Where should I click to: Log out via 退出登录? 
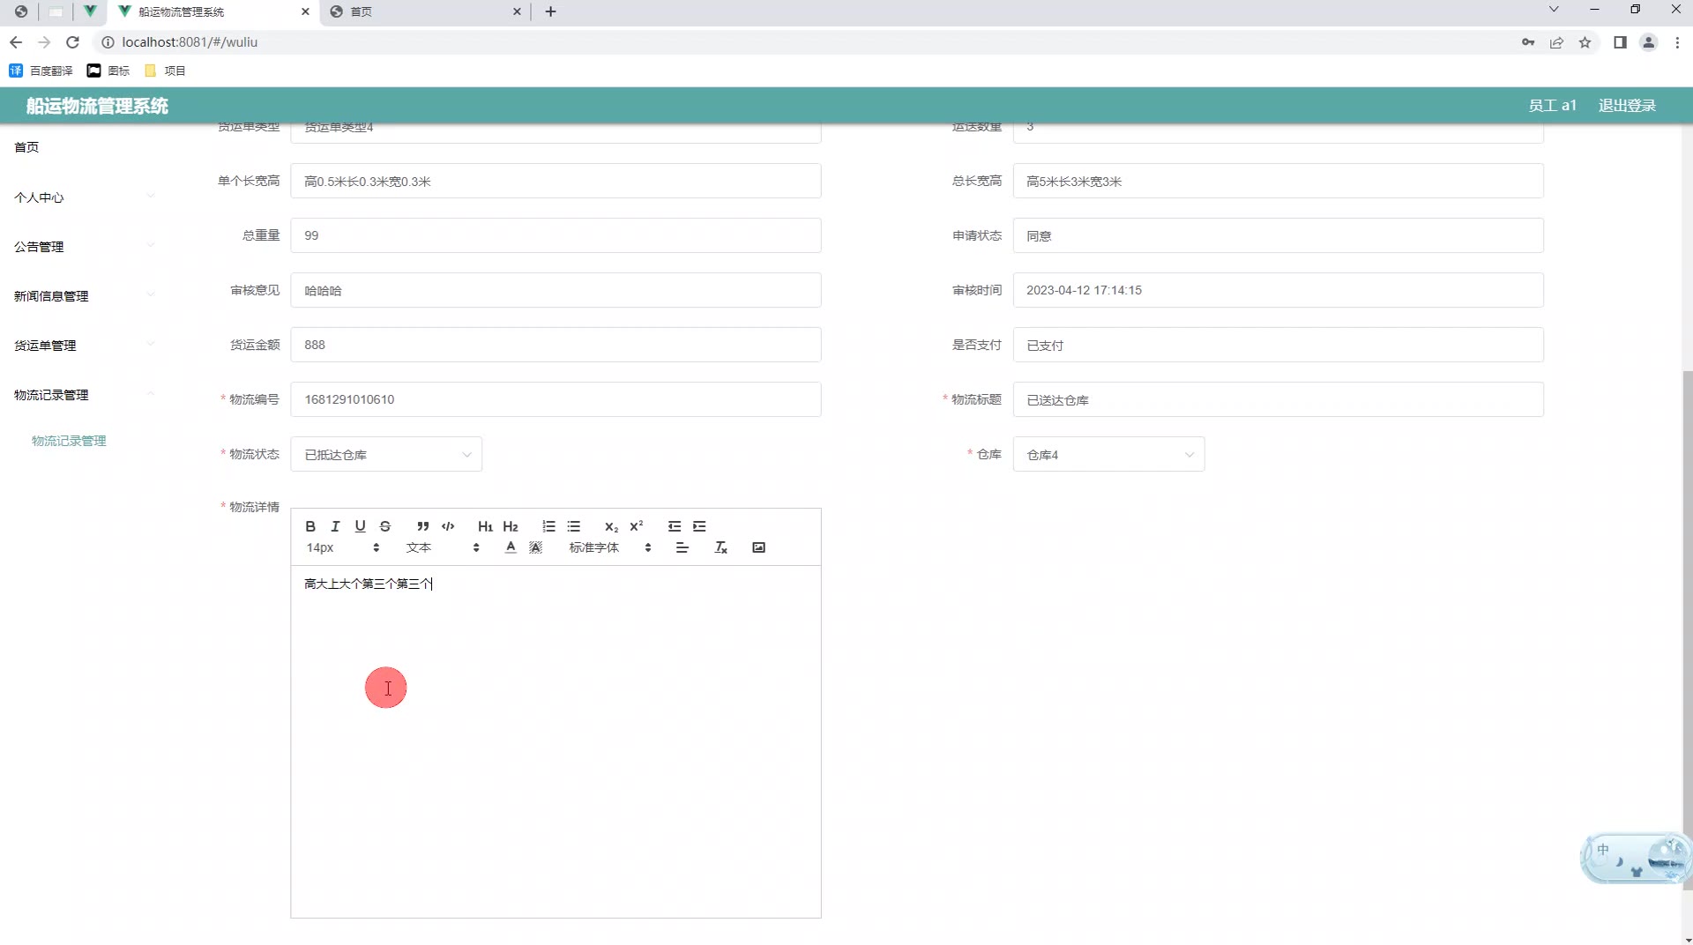tap(1627, 106)
